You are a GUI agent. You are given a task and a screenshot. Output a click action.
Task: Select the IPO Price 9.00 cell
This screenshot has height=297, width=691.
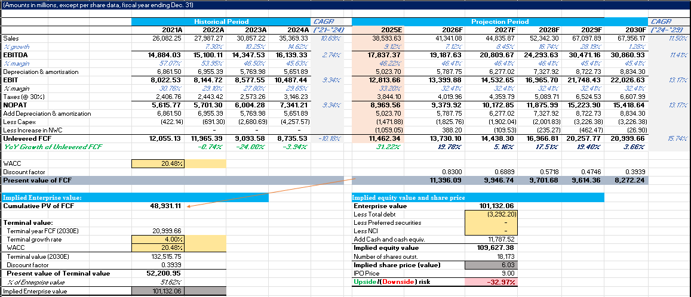click(487, 273)
